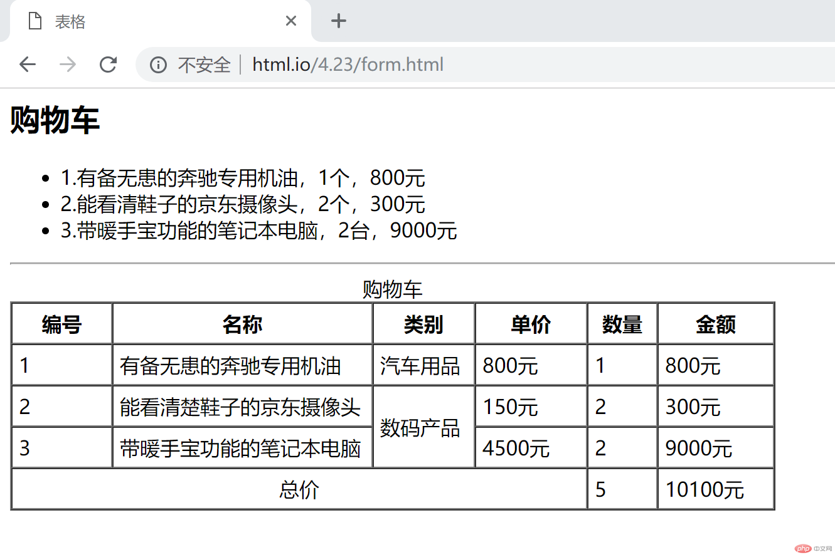Viewport: 835px width, 555px height.
Task: Click the 总价 total row label
Action: coord(299,490)
